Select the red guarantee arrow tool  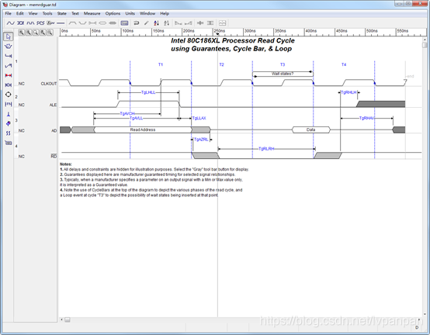9,75
